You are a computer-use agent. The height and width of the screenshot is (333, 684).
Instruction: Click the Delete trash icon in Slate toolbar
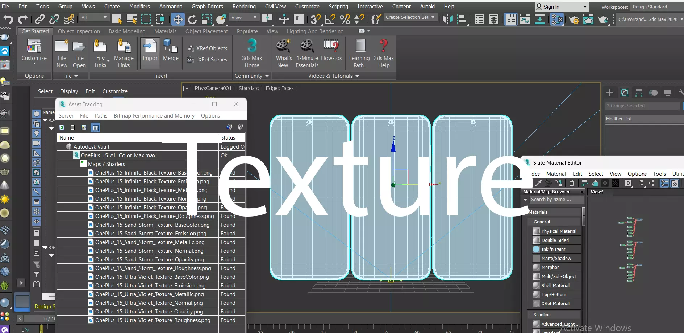tap(572, 183)
